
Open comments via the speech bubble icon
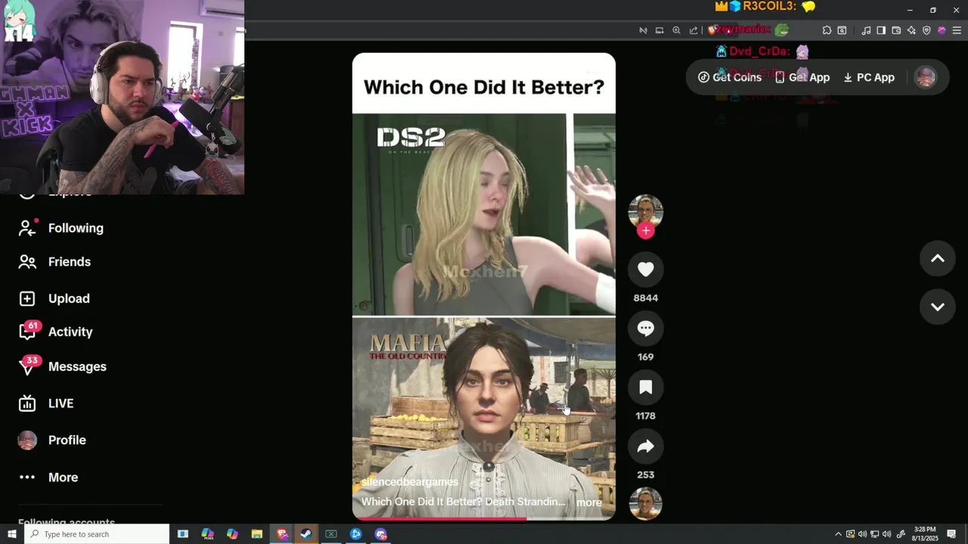(x=645, y=329)
